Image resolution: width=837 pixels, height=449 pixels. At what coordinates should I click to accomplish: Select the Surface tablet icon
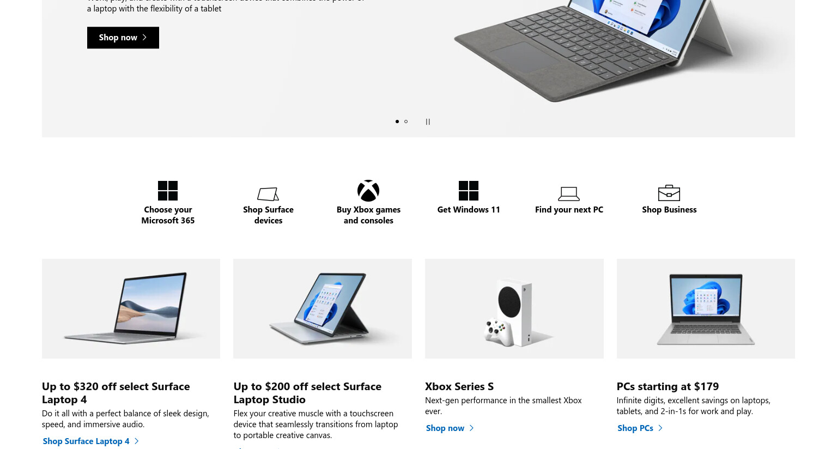pos(268,194)
